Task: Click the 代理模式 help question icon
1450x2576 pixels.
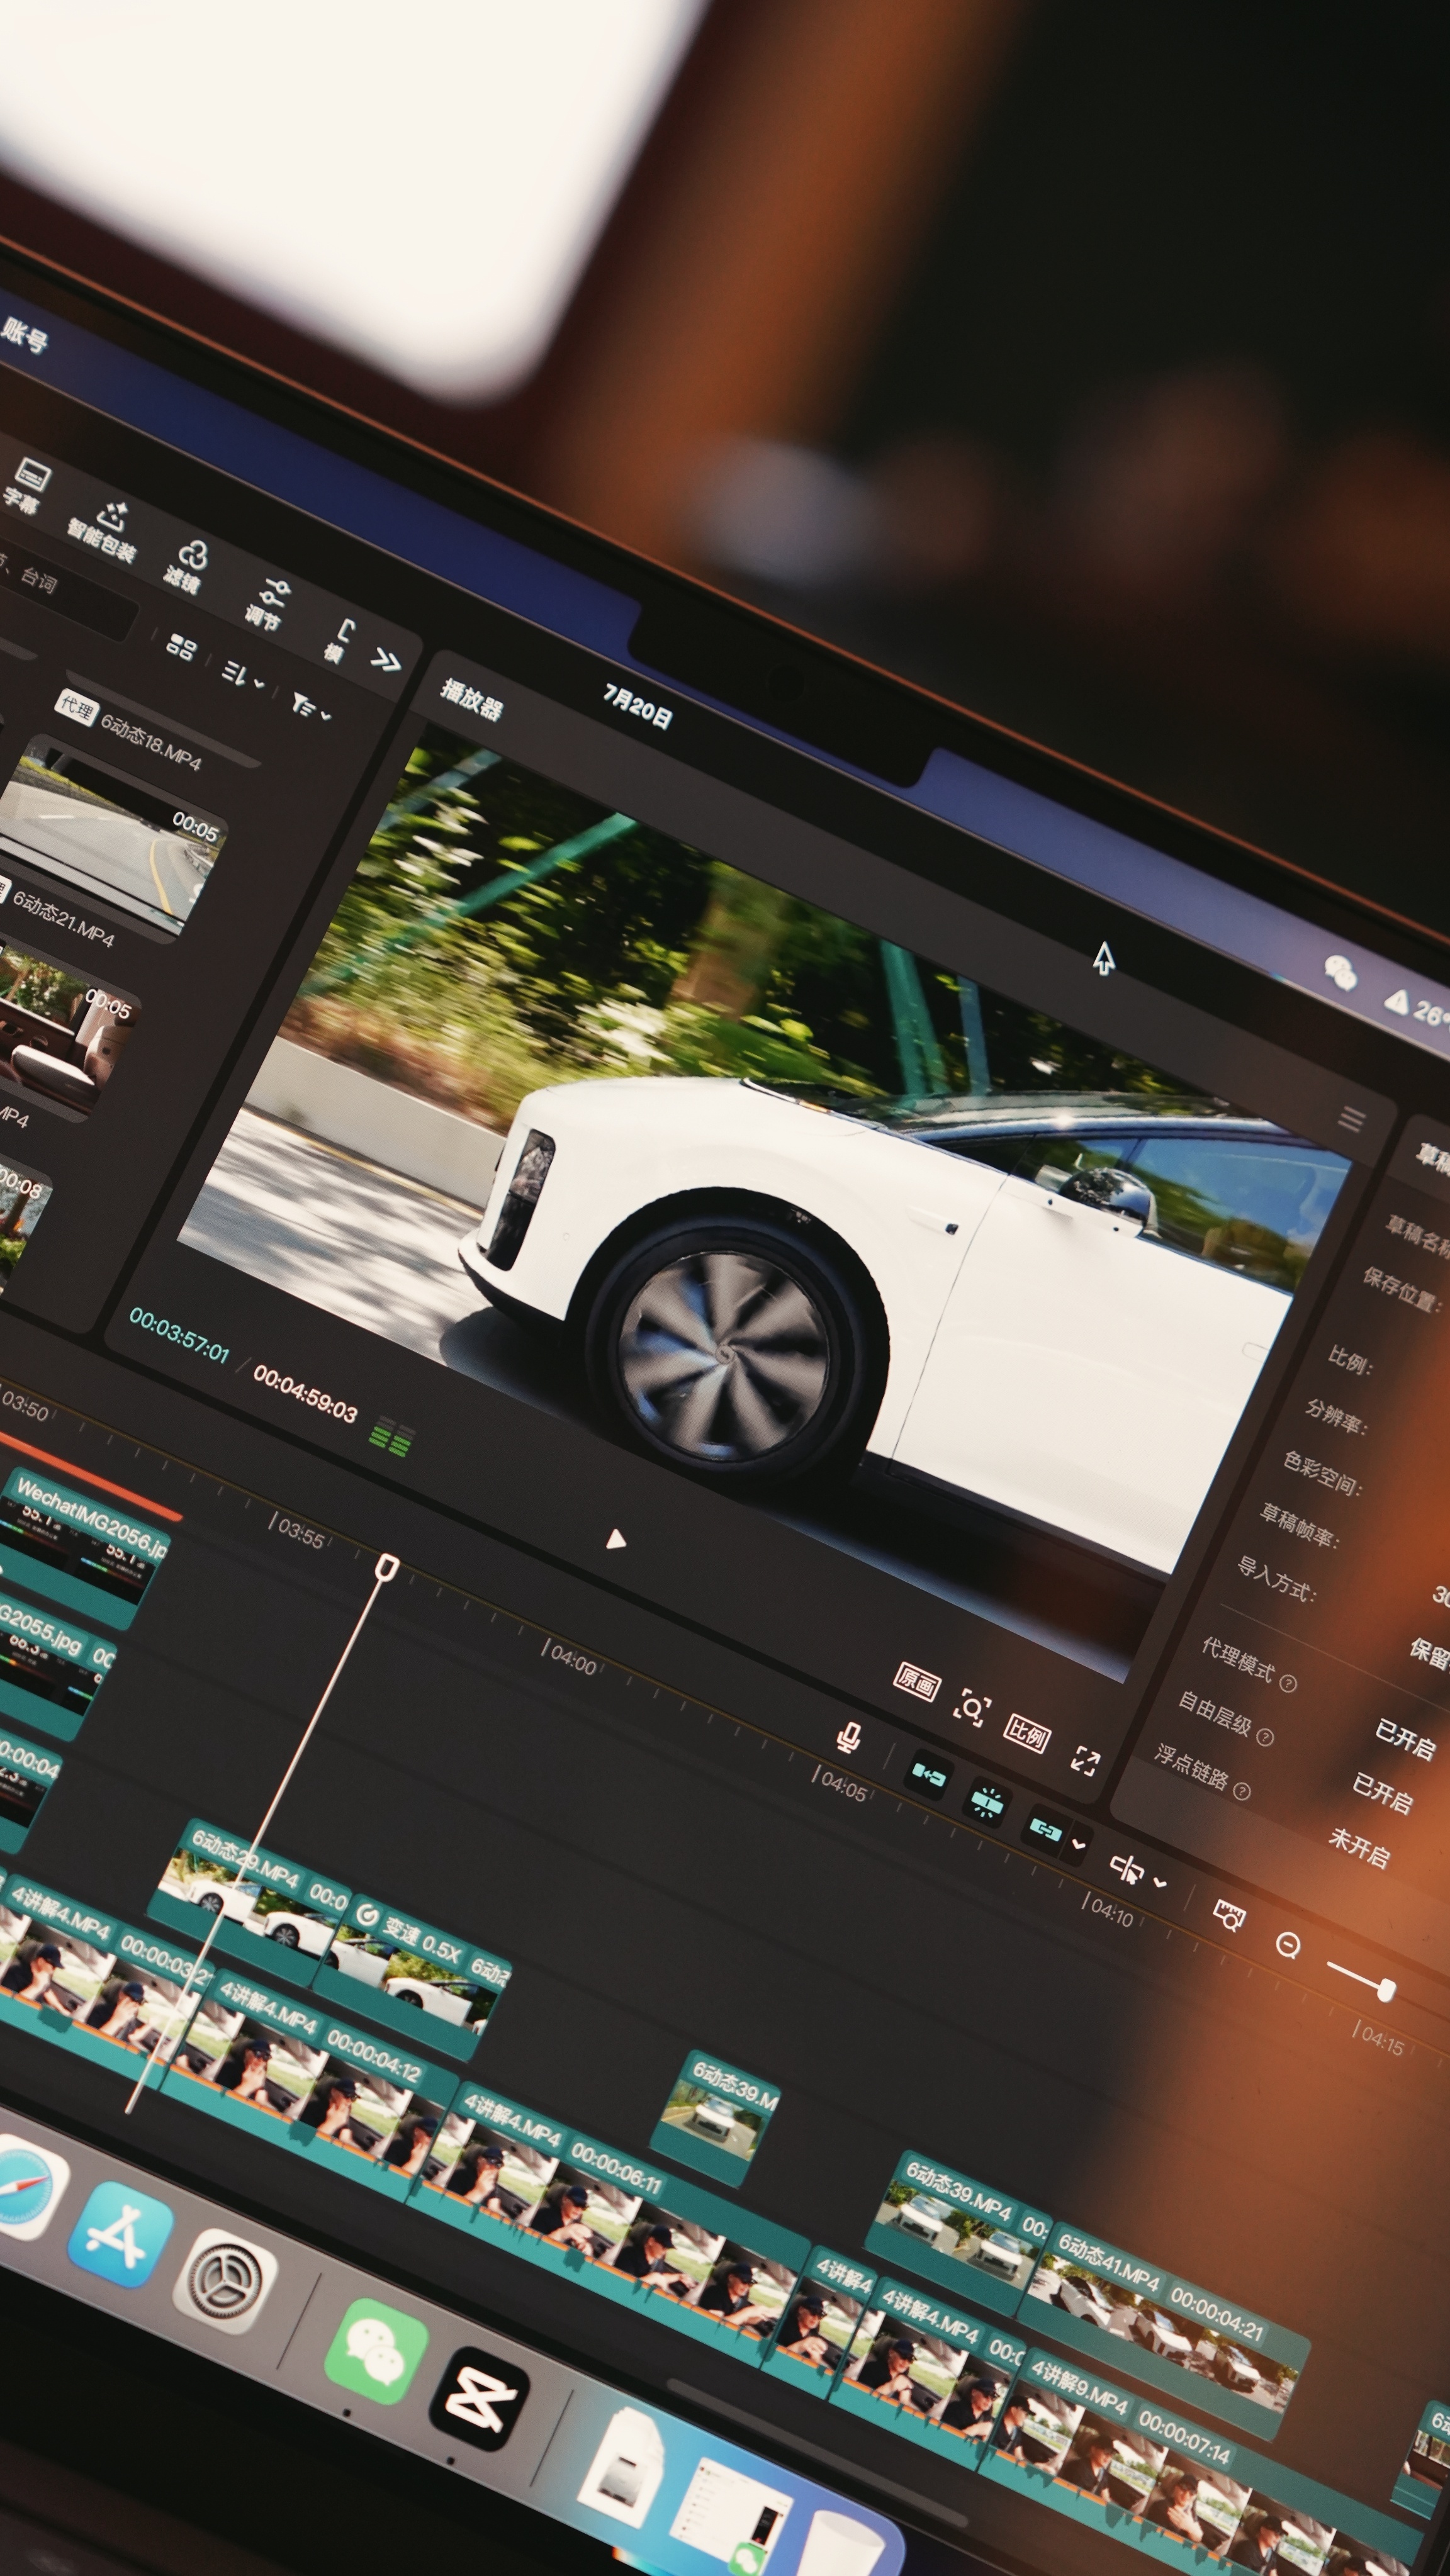Action: click(x=1288, y=1683)
